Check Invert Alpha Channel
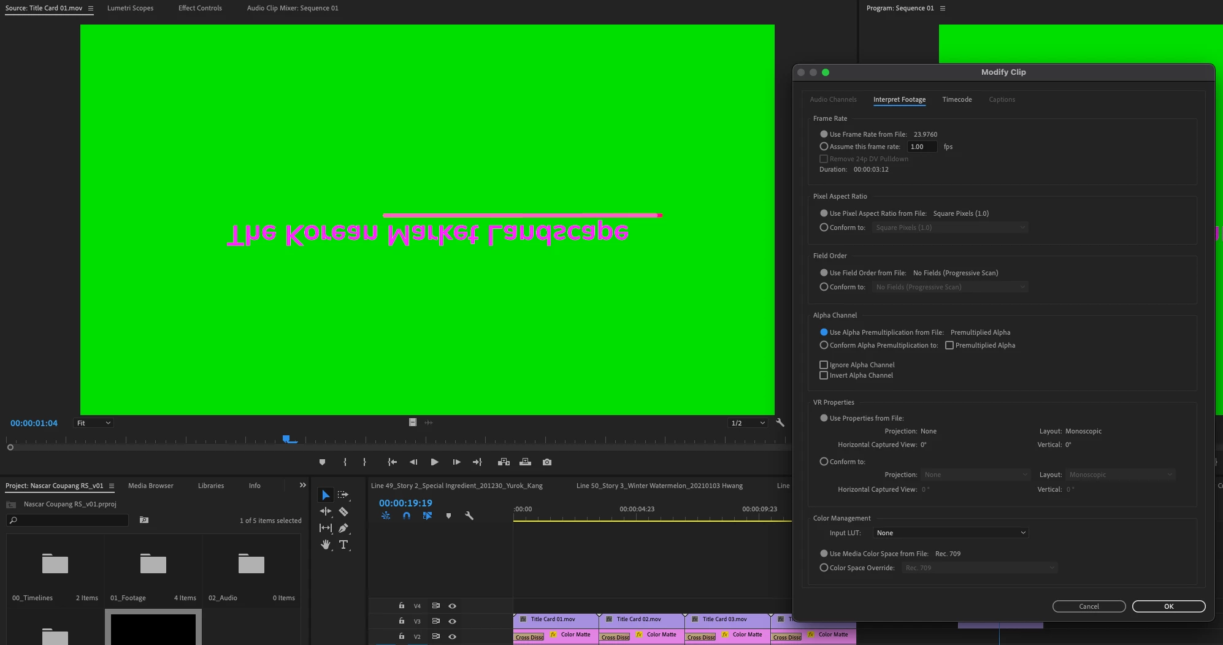The image size is (1223, 645). click(x=824, y=375)
